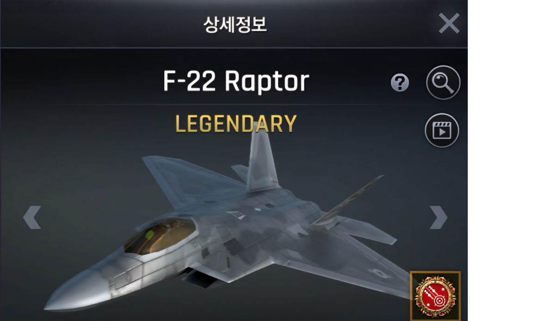The image size is (533, 321).
Task: Click the 상세정보 header title
Action: (235, 25)
